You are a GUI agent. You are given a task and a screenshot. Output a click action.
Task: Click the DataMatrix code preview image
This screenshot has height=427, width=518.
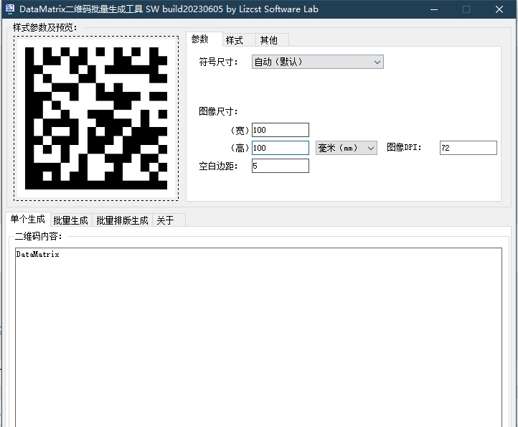tap(96, 118)
